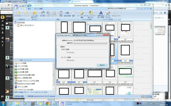Click the 貼り付け paste icon
This screenshot has height=106, width=171.
point(54,14)
